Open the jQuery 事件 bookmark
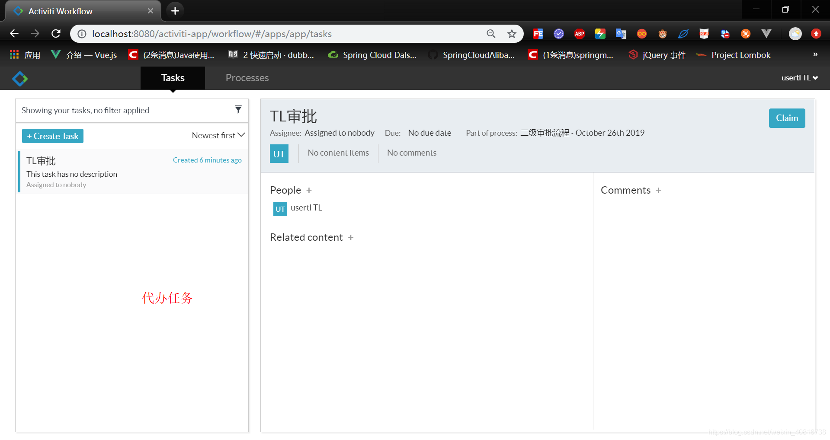Image resolution: width=830 pixels, height=440 pixels. (657, 55)
